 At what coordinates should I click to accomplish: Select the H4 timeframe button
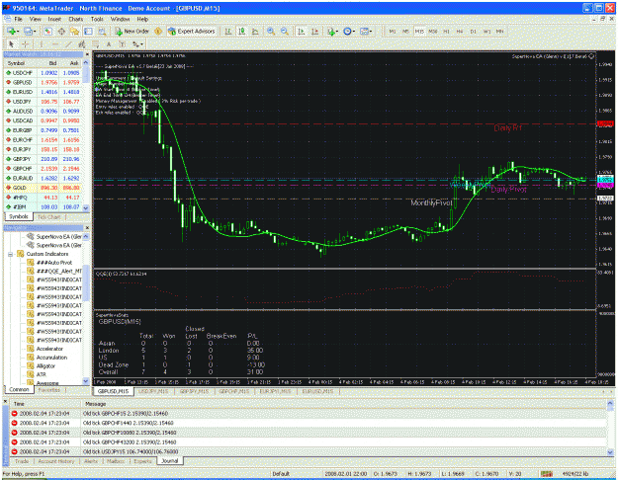pyautogui.click(x=460, y=31)
